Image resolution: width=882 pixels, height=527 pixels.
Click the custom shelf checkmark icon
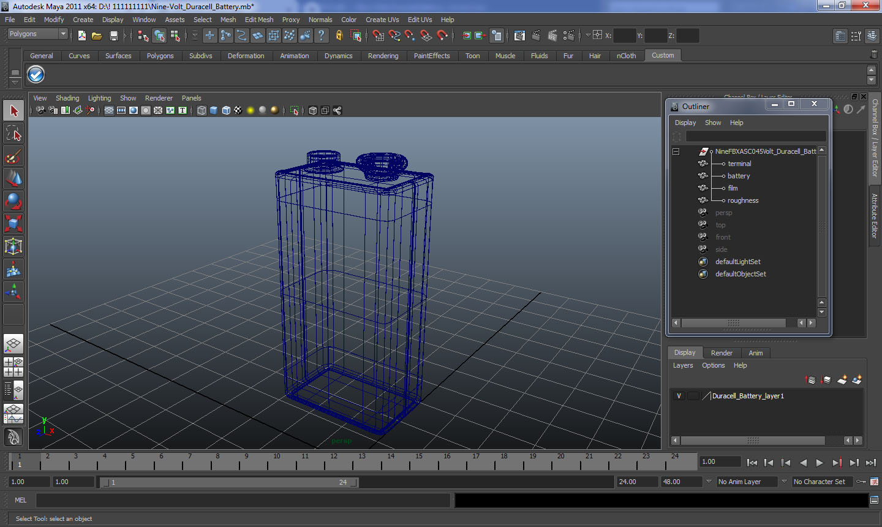click(x=36, y=75)
